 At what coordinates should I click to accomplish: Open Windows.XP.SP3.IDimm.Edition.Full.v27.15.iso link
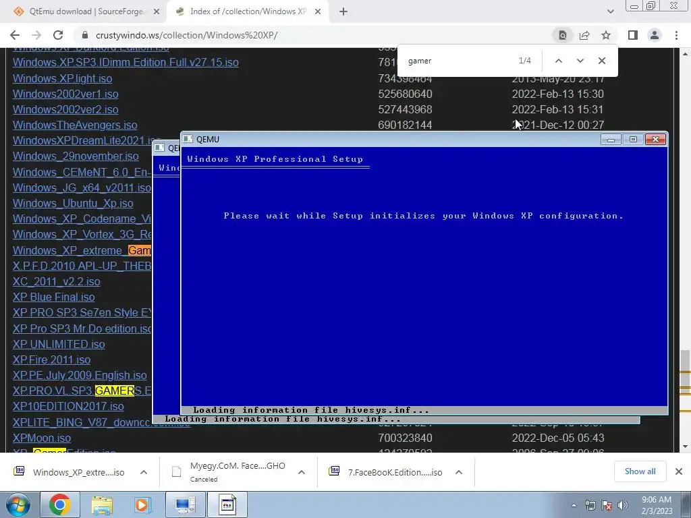(126, 63)
